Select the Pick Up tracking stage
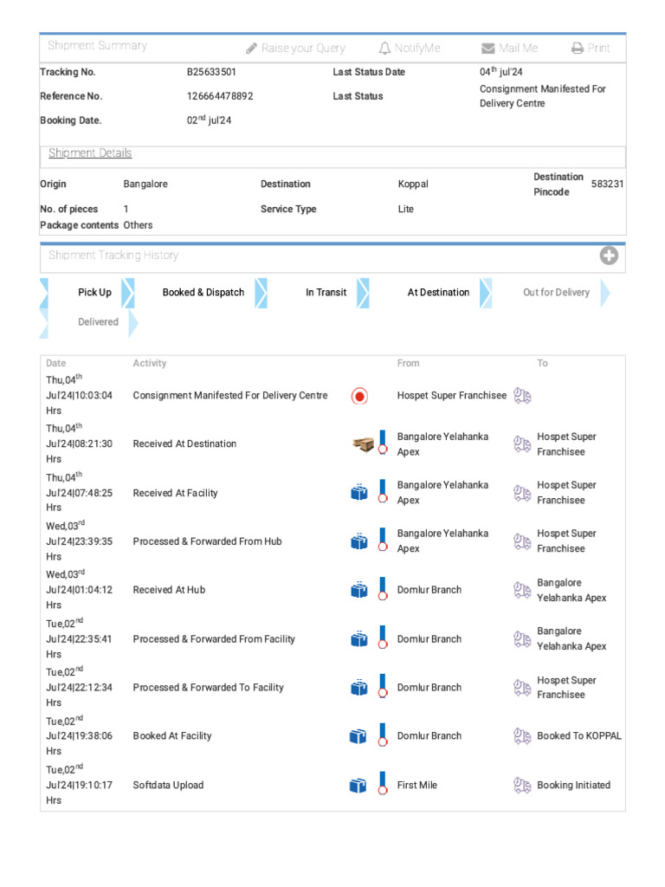 click(x=94, y=293)
